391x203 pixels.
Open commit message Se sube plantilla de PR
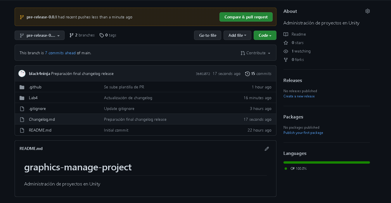coord(124,87)
